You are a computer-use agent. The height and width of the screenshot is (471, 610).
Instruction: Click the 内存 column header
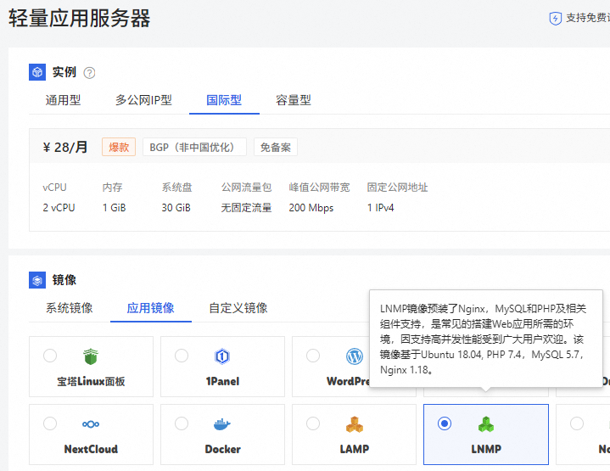(x=112, y=188)
